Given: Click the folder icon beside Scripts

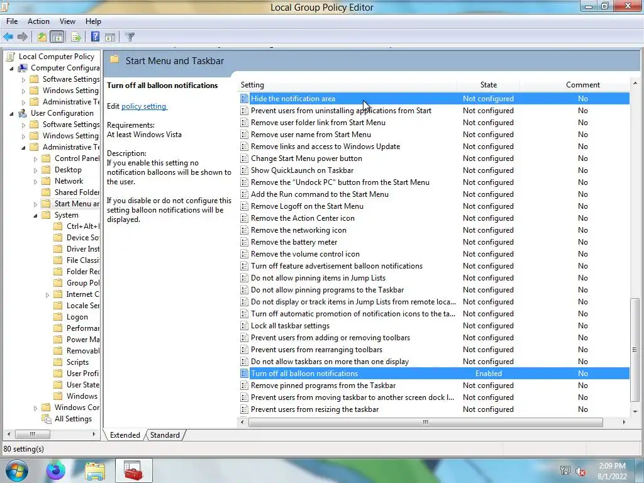Looking at the screenshot, I should pyautogui.click(x=58, y=362).
